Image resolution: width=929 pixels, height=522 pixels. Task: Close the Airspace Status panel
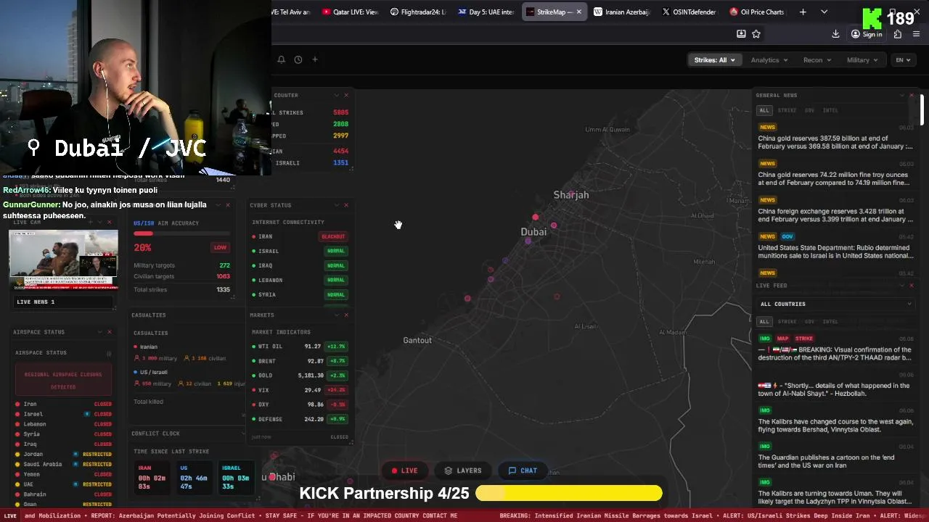[110, 332]
